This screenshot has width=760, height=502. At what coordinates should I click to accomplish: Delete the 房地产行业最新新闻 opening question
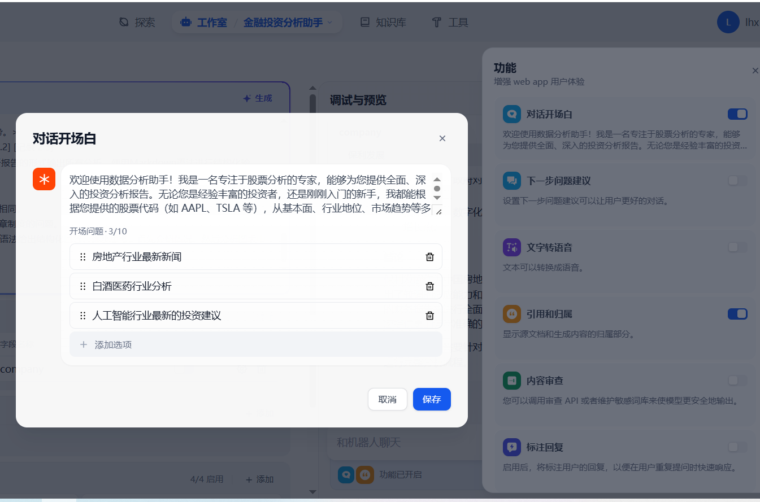pos(429,257)
